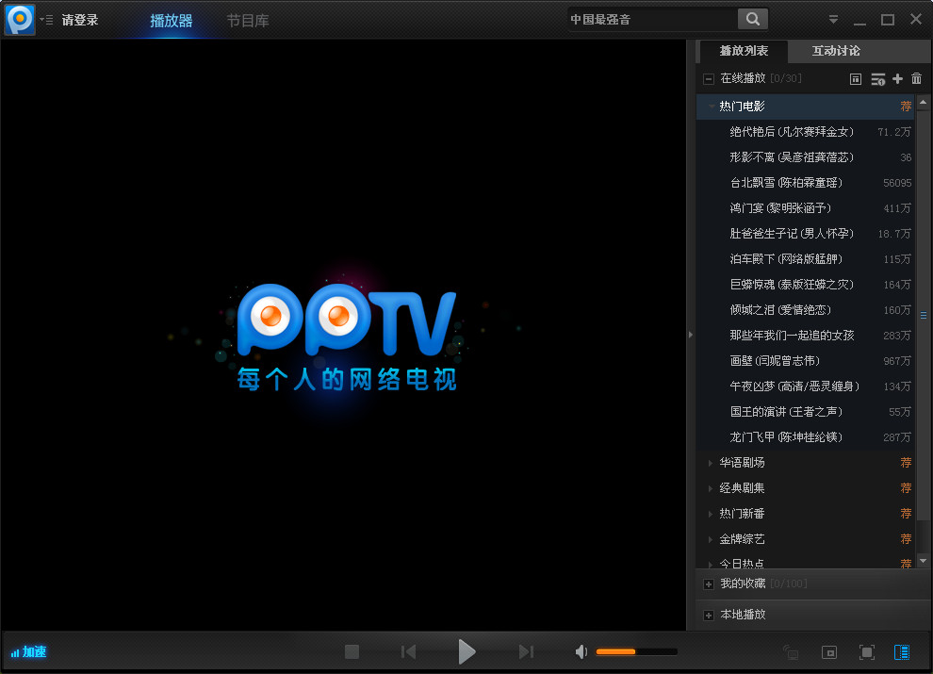Mute audio with the speaker icon
The height and width of the screenshot is (674, 933).
(581, 652)
